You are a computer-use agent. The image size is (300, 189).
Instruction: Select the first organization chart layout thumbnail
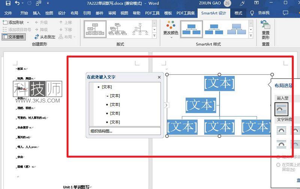click(x=95, y=29)
